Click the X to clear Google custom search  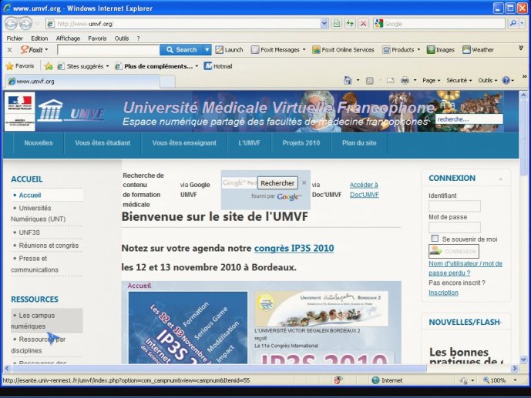(x=304, y=182)
